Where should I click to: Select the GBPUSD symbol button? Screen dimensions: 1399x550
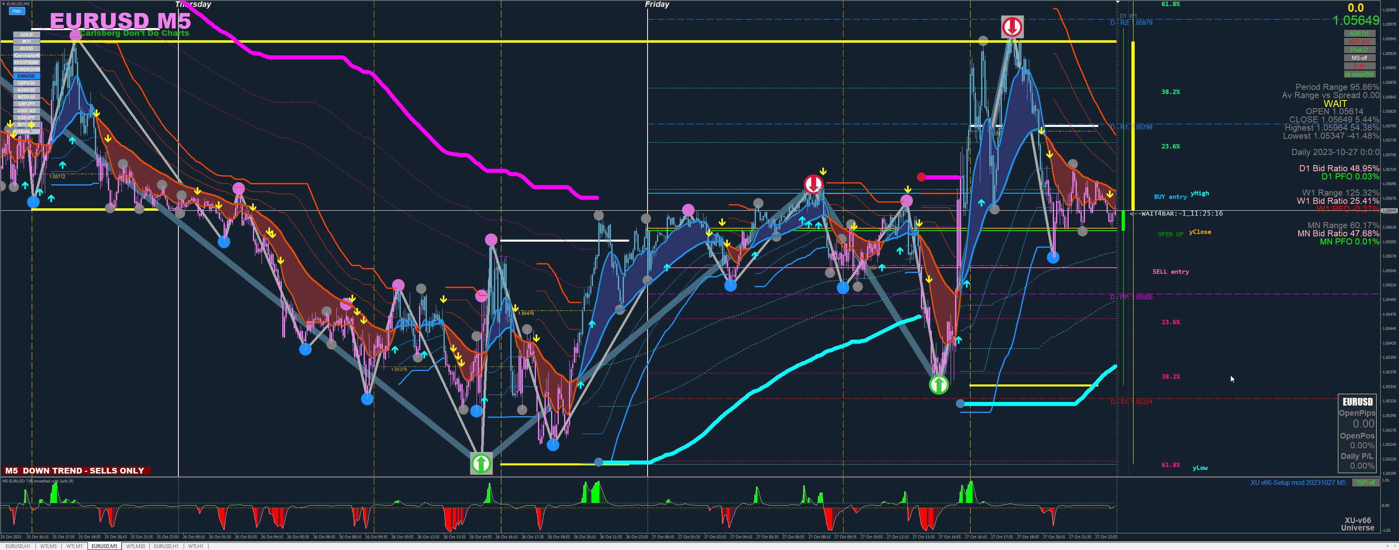(26, 83)
